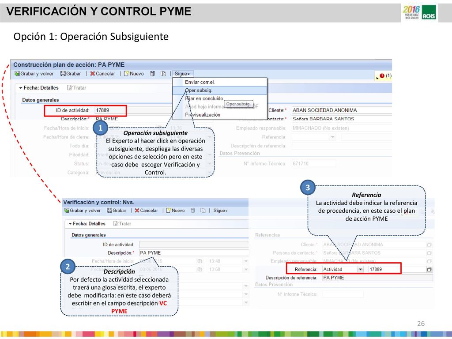Click value help icon beside Persona de contacto
This screenshot has height=339, width=452.
pyautogui.click(x=429, y=253)
